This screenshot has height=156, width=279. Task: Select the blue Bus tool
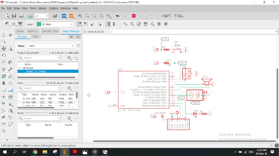click(10, 90)
